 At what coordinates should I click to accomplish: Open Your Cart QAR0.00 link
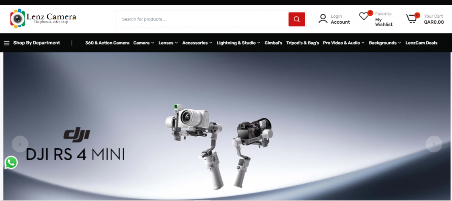tap(434, 19)
